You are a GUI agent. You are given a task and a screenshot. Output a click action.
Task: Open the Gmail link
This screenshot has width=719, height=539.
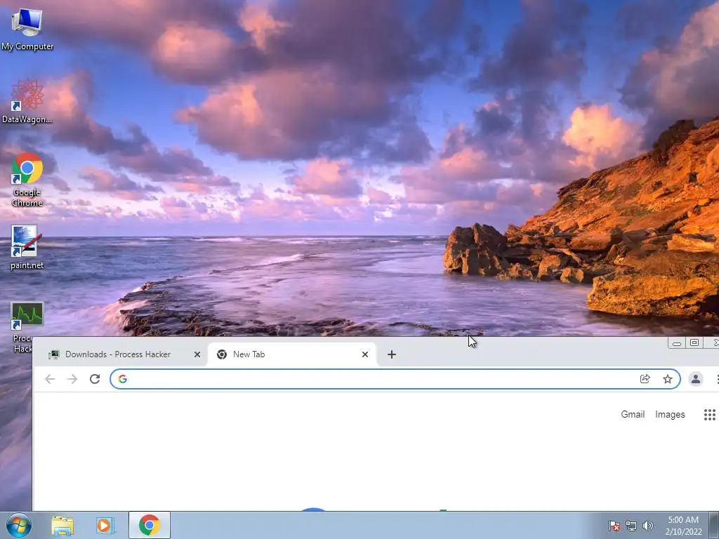(x=633, y=414)
